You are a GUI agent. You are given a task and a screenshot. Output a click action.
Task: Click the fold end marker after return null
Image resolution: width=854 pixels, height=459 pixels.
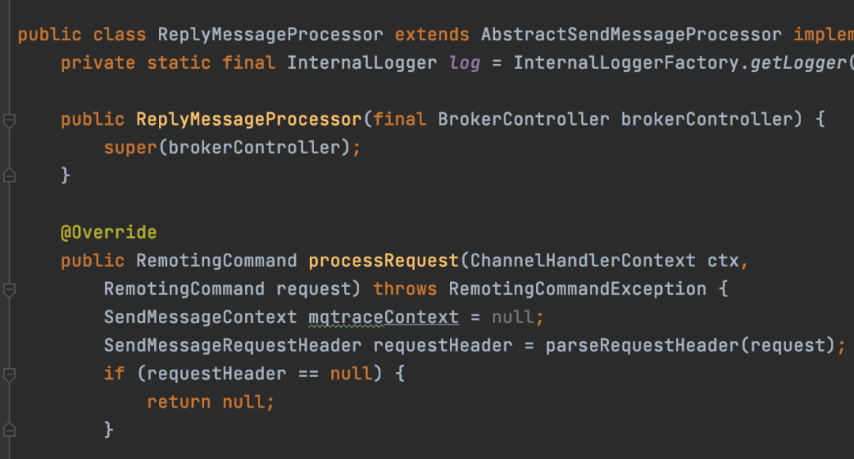[x=9, y=431]
